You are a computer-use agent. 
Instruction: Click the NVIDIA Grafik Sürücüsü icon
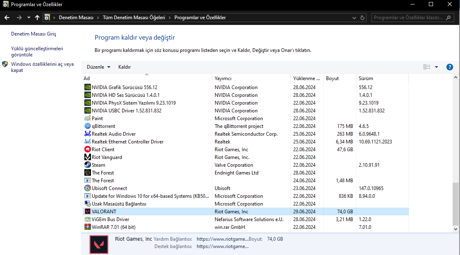pyautogui.click(x=87, y=87)
